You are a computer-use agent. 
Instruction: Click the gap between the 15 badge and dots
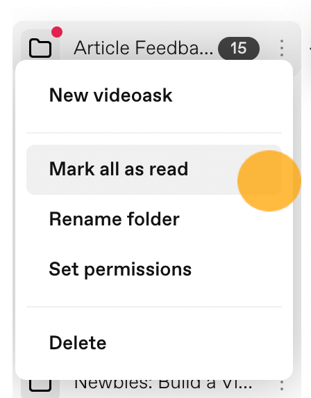[269, 48]
